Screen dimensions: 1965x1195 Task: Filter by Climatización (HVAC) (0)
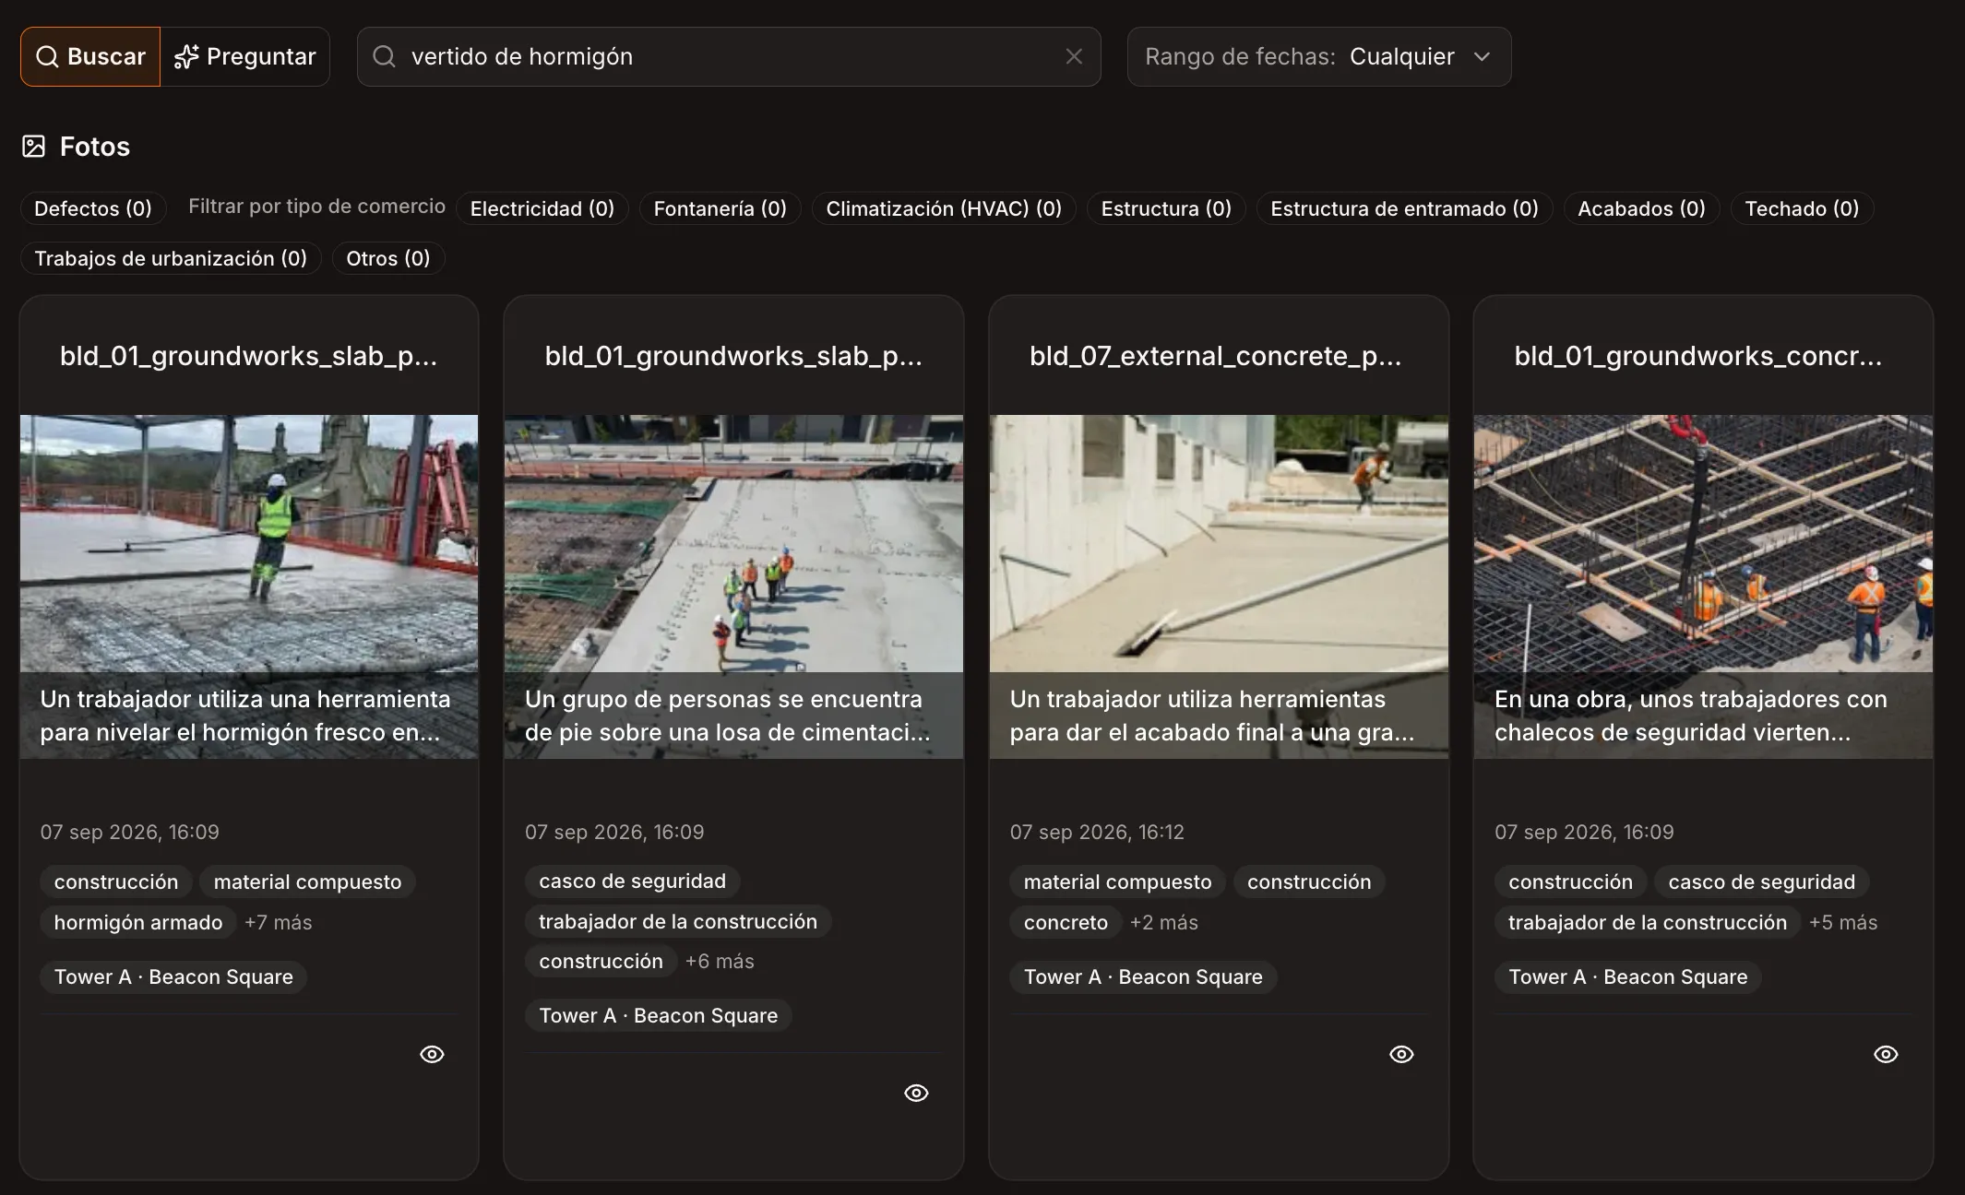944,208
